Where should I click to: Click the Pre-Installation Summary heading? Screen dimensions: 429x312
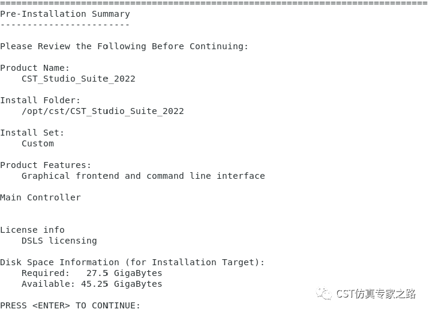tap(65, 14)
